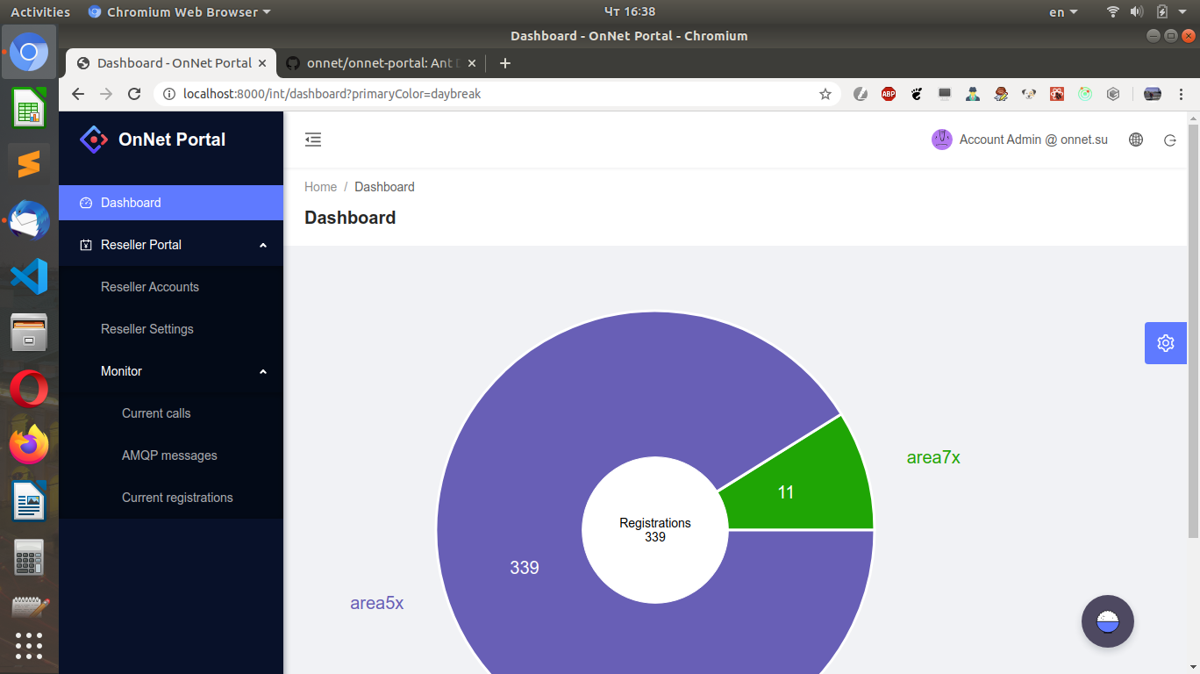This screenshot has width=1200, height=674.
Task: Collapse the sidebar using the menu fold icon
Action: pyautogui.click(x=313, y=140)
